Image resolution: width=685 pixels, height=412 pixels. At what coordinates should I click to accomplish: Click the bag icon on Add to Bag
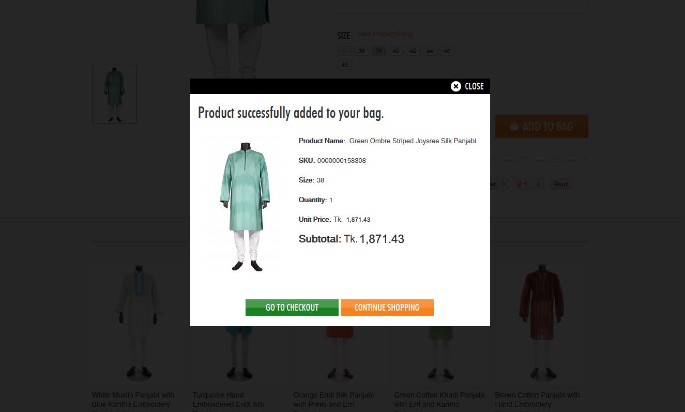(x=514, y=127)
